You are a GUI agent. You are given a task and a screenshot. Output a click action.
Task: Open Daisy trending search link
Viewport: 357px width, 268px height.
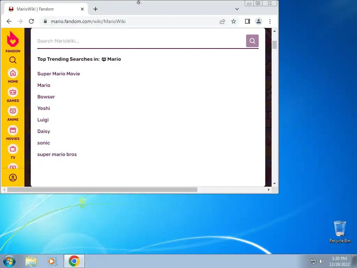[x=44, y=132]
